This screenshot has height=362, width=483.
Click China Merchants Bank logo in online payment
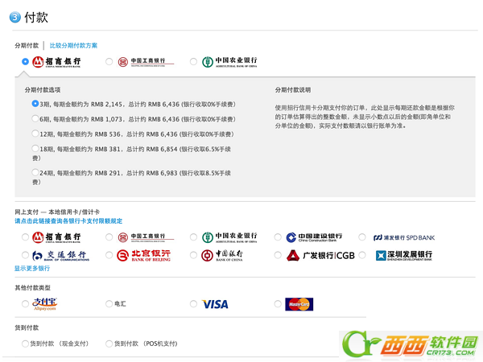(x=56, y=237)
